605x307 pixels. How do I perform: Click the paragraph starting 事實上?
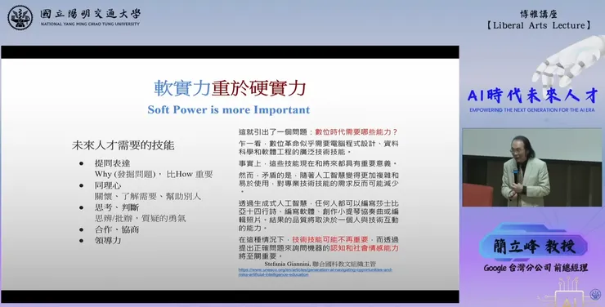[x=318, y=164]
